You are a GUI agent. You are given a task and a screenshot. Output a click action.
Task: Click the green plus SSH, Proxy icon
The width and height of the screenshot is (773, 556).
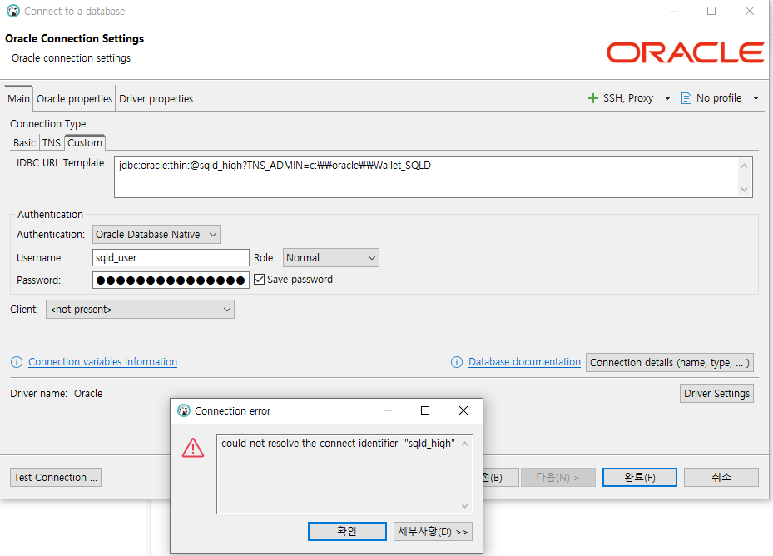coord(593,98)
